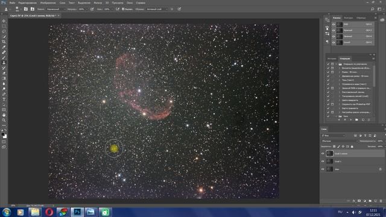This screenshot has width=386, height=217.
Task: Open the Фильтр menu
Action: (x=98, y=2)
